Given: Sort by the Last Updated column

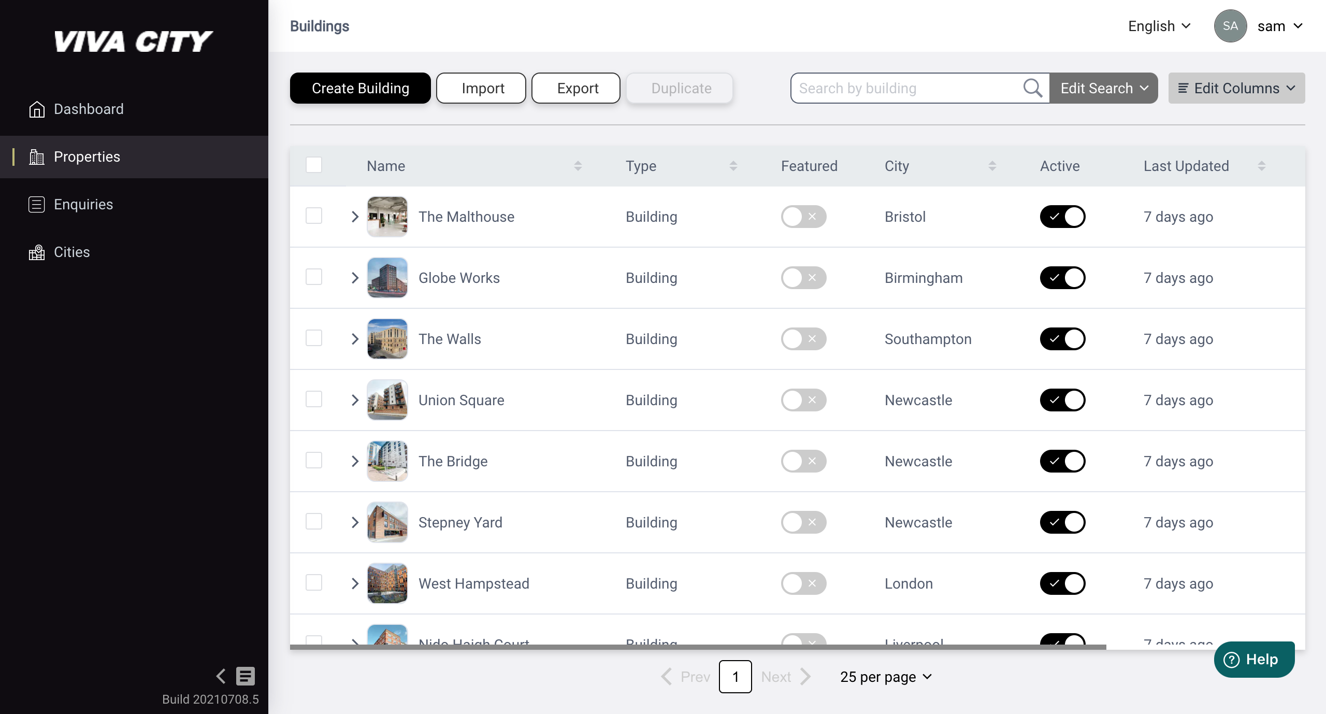Looking at the screenshot, I should (x=1262, y=166).
